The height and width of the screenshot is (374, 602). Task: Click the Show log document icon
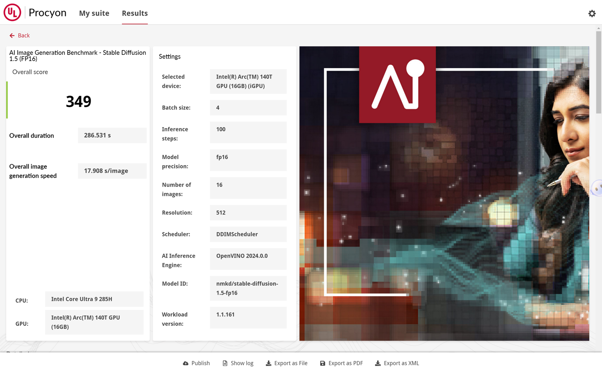pos(225,363)
